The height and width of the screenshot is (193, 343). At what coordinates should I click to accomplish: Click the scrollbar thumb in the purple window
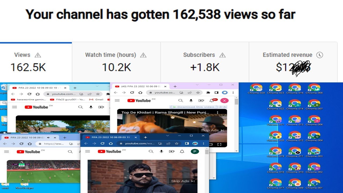(236, 102)
